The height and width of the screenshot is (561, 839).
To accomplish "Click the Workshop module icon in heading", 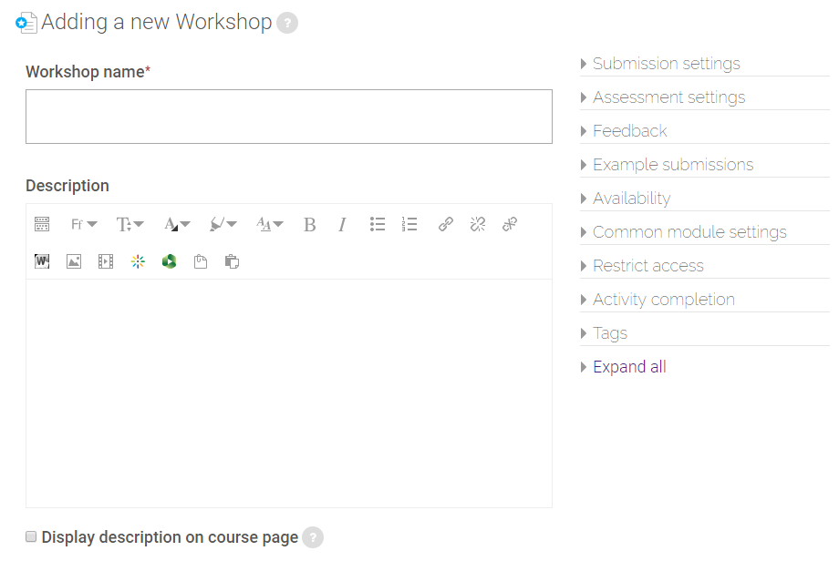I will (26, 23).
